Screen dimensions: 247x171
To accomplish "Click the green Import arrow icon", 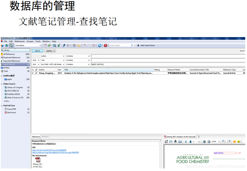I will [59, 46].
